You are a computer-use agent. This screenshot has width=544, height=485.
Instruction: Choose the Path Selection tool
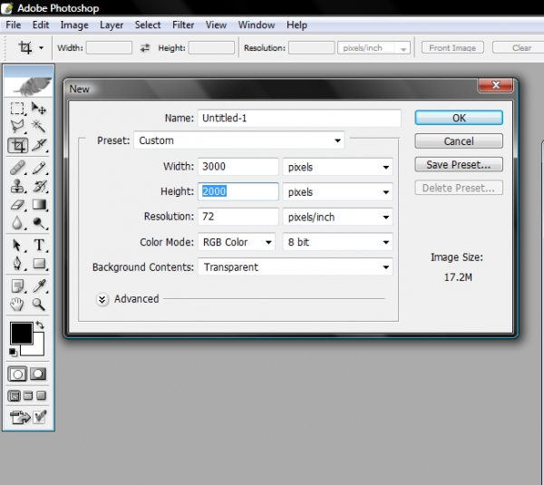click(17, 246)
